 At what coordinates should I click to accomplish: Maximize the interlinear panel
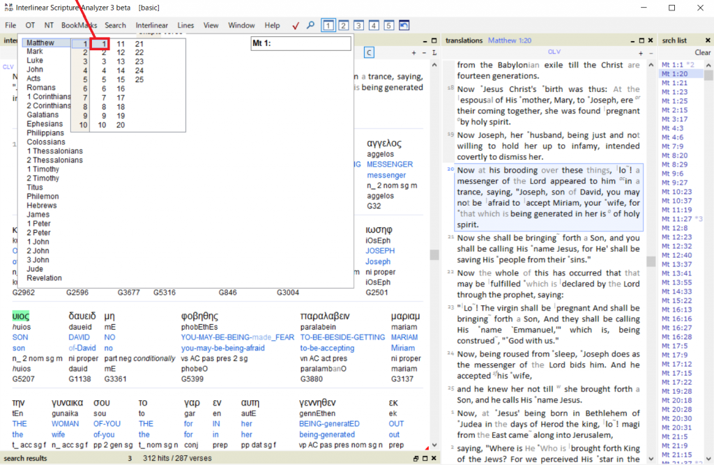[x=434, y=40]
